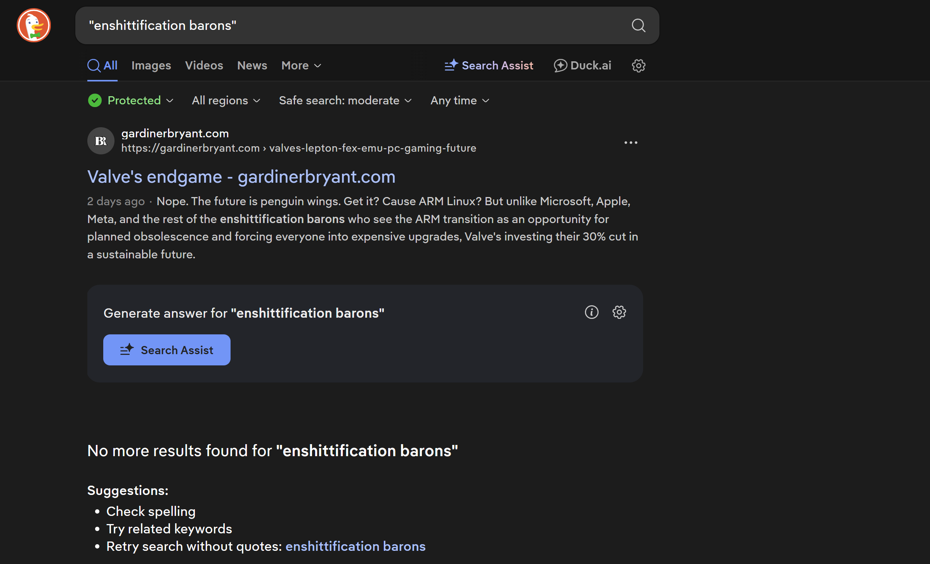Click the blue Search Assist button

tap(167, 349)
